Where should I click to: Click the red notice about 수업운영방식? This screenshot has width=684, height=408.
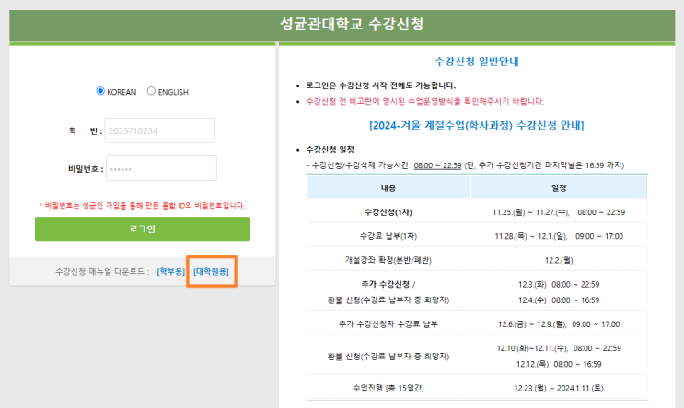point(425,101)
